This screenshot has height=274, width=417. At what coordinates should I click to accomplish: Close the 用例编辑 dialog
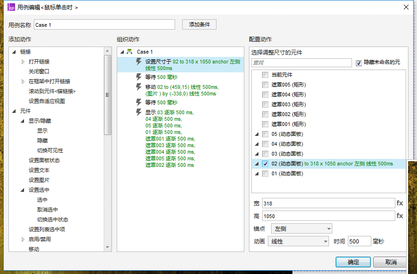(x=406, y=7)
